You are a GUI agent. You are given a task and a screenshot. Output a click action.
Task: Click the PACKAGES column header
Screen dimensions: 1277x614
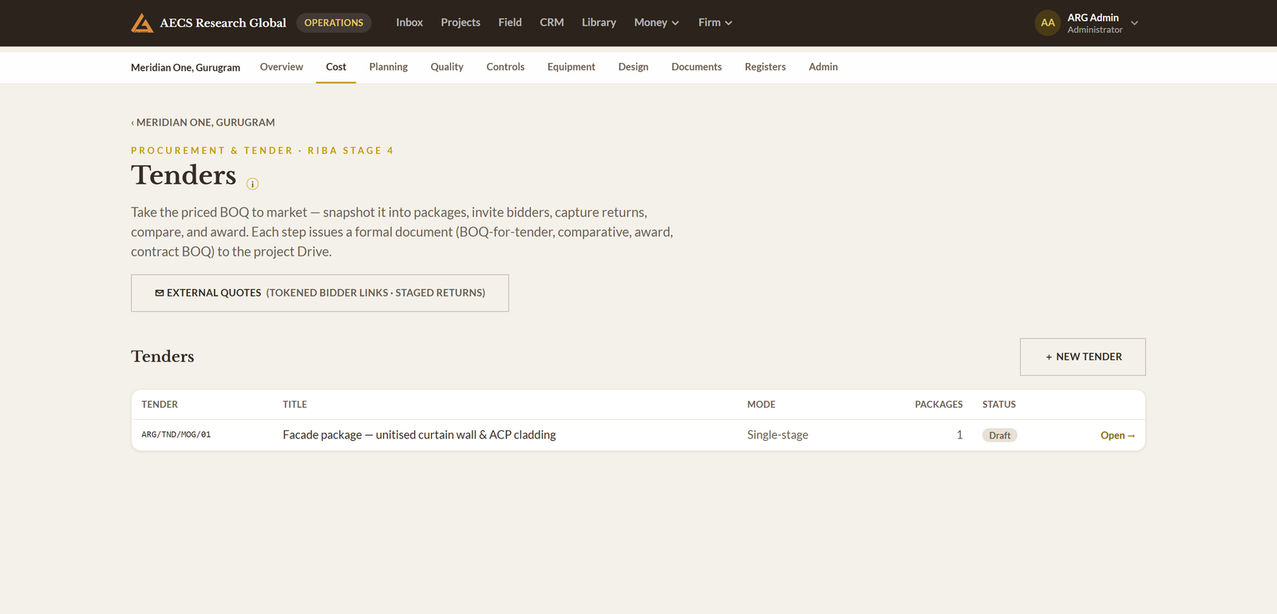(x=939, y=405)
